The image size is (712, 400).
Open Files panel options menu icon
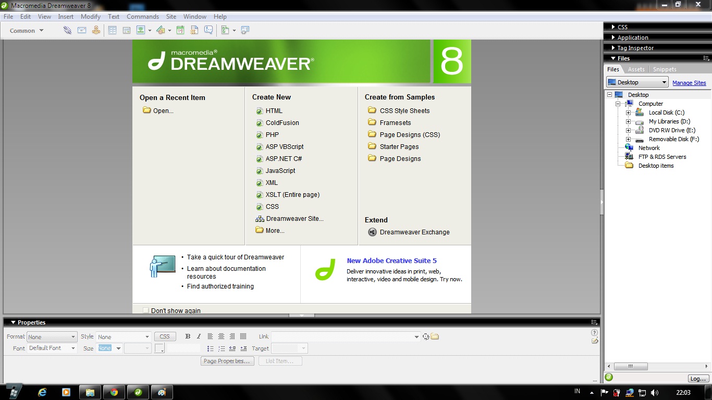(x=706, y=58)
